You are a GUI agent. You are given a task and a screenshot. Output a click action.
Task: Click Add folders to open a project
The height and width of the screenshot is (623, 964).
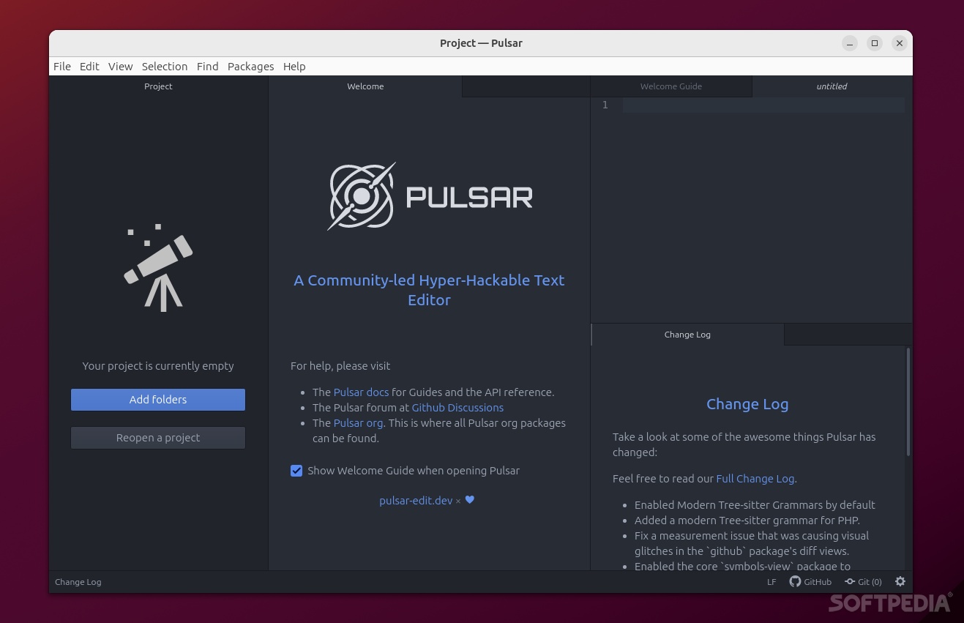click(x=158, y=399)
